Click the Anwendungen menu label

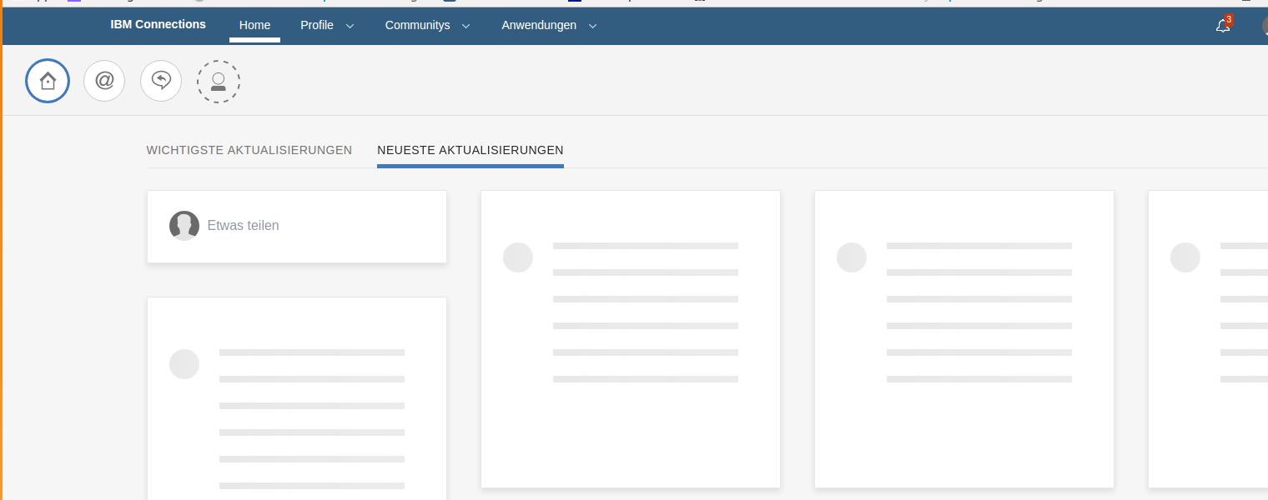click(539, 25)
